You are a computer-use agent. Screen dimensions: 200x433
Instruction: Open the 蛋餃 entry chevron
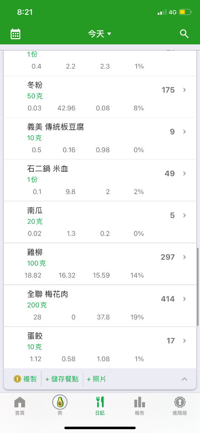pyautogui.click(x=184, y=341)
